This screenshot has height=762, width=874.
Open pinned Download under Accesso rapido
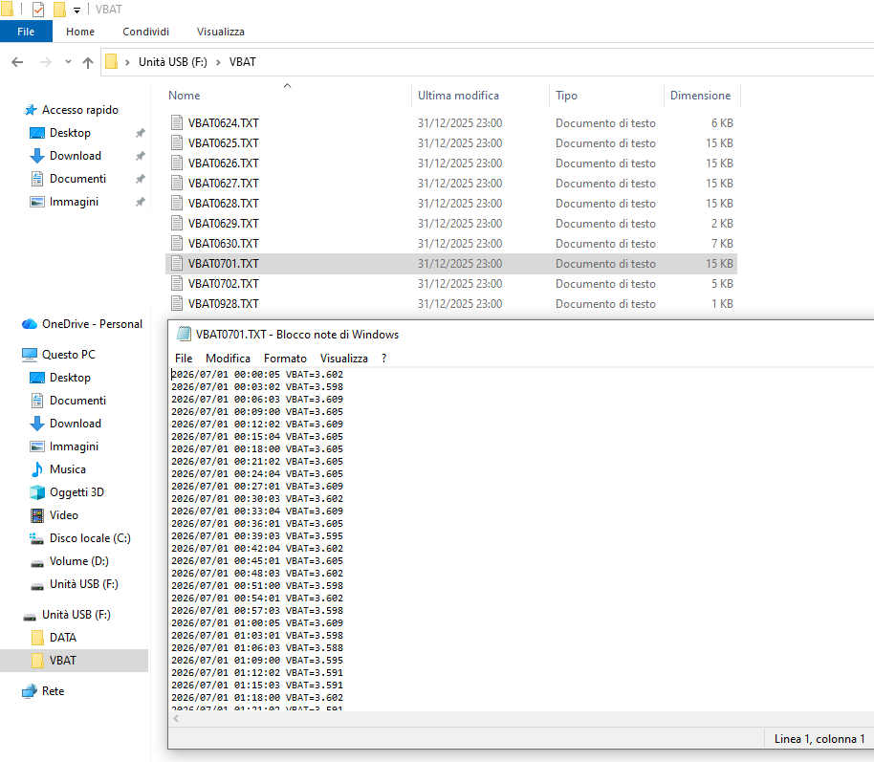click(76, 156)
